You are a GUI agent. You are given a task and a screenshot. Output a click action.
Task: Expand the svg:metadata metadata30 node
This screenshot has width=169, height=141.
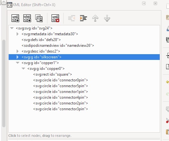(18, 34)
